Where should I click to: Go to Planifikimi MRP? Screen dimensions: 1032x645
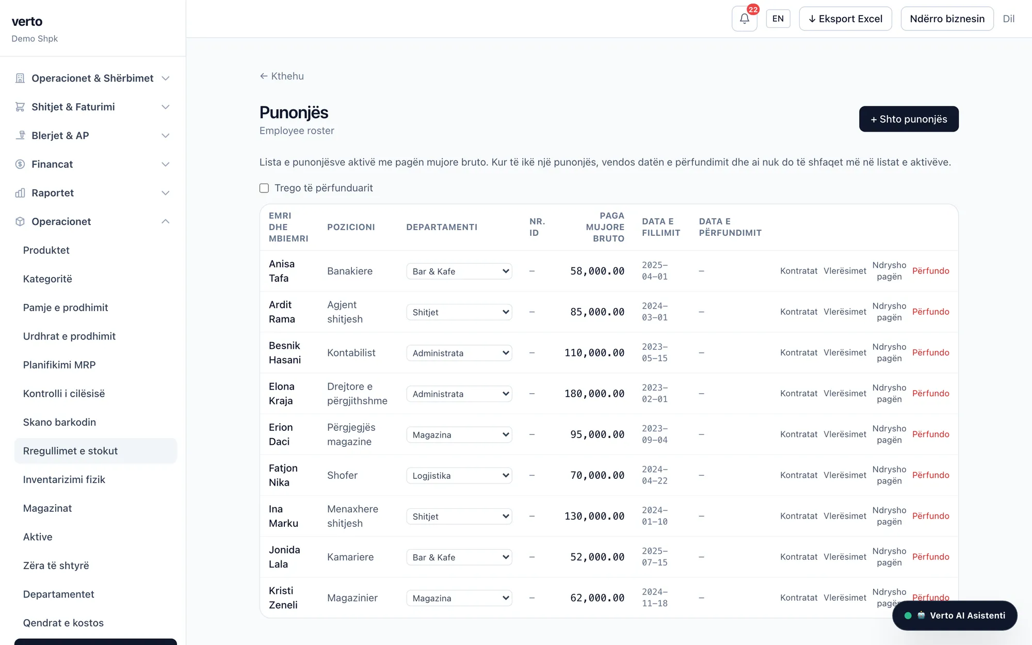point(59,365)
